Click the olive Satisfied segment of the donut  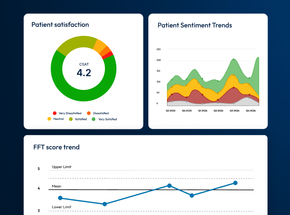pyautogui.click(x=74, y=42)
